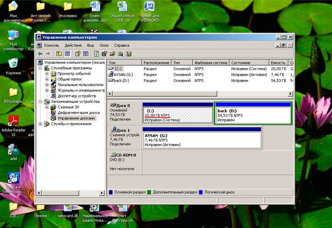Expand the Просмотр событий tree node
Image resolution: width=332 pixels, height=228 pixels.
pos(47,74)
